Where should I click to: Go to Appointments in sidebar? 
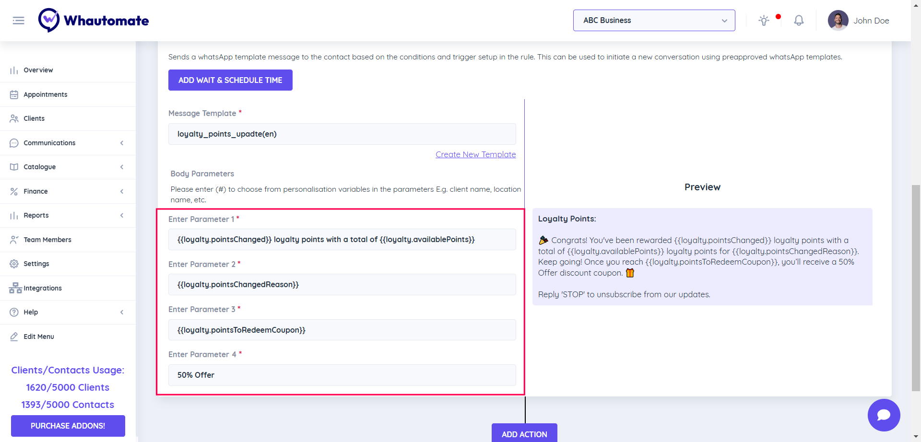pyautogui.click(x=45, y=94)
